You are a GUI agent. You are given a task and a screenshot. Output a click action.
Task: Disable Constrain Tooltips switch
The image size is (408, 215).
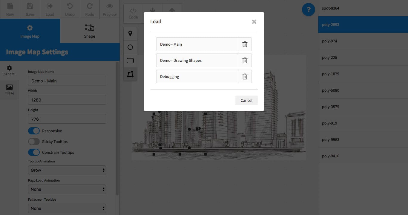point(34,152)
